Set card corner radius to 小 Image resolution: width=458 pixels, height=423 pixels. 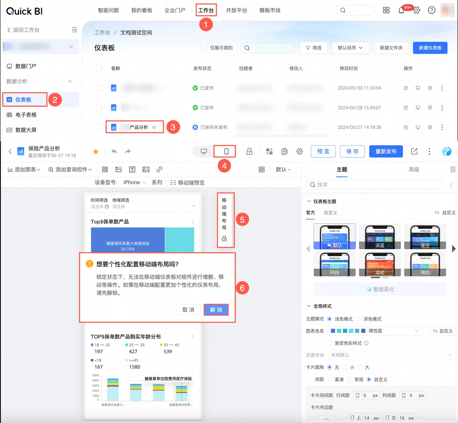pyautogui.click(x=344, y=367)
